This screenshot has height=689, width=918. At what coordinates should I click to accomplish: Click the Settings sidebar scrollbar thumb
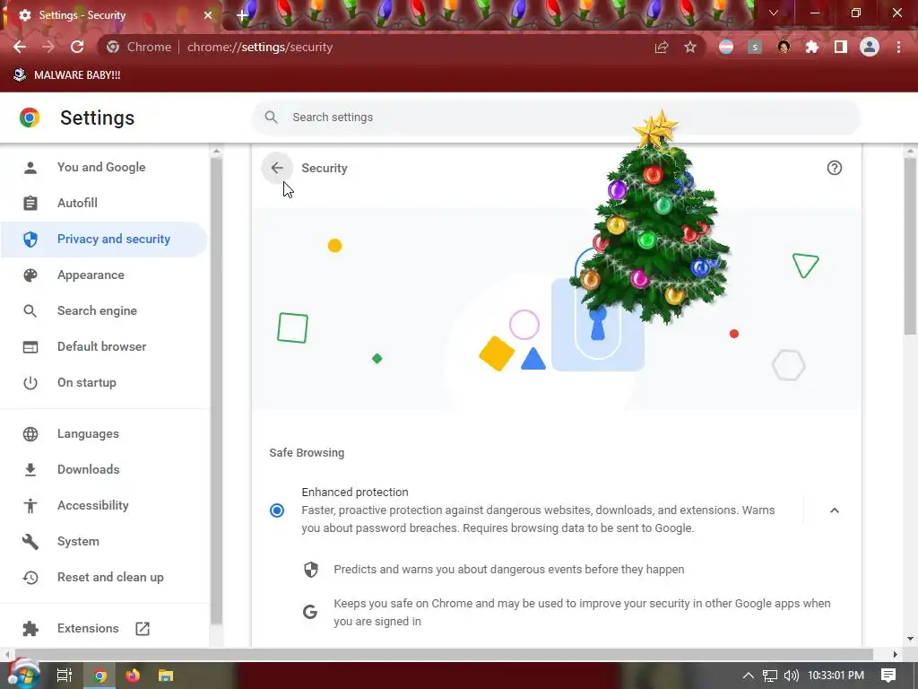coord(216,391)
